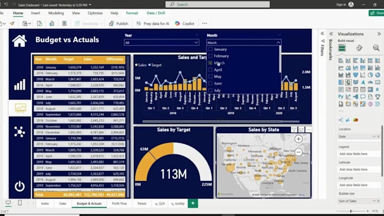Switch to the Insert ribbon tab
This screenshot has width=384, height=216.
click(x=36, y=13)
